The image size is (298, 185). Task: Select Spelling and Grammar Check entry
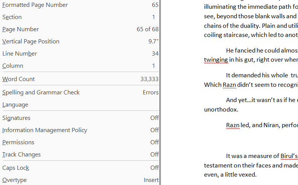(x=41, y=92)
